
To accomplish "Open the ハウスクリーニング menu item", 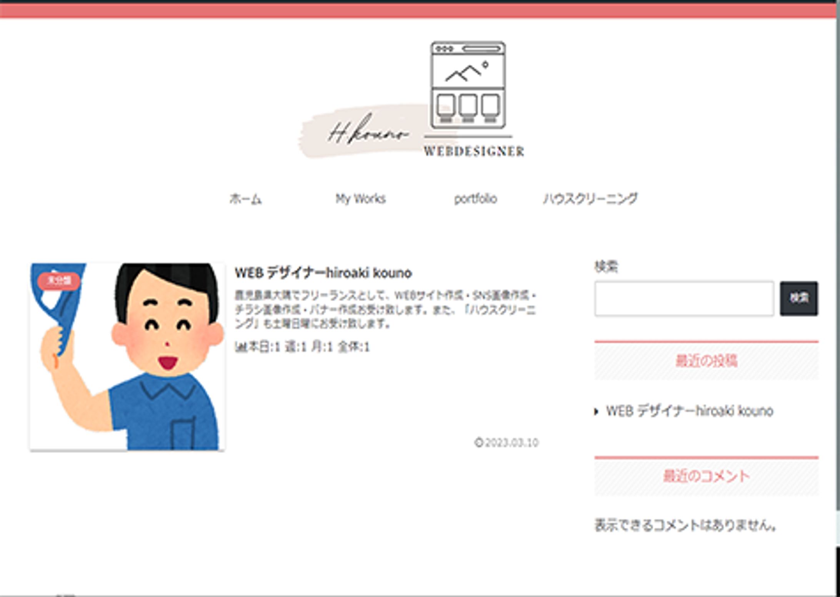I will pyautogui.click(x=590, y=199).
